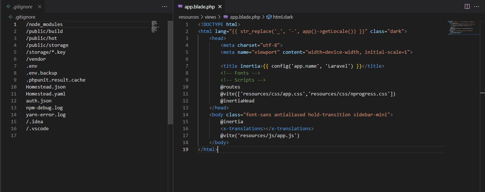This screenshot has height=192, width=485.
Task: Open More Actions menu in .gitignore editor group
Action: click(x=164, y=7)
